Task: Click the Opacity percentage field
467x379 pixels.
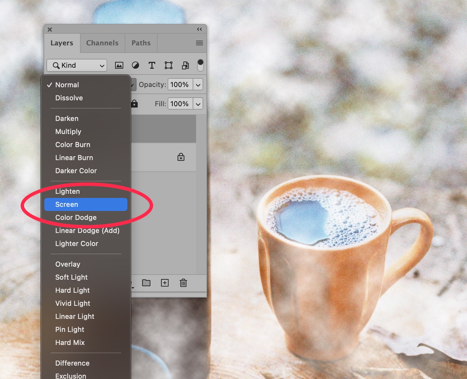Action: pos(180,85)
